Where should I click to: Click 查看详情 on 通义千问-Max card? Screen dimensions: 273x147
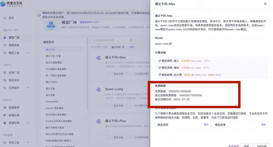118,74
